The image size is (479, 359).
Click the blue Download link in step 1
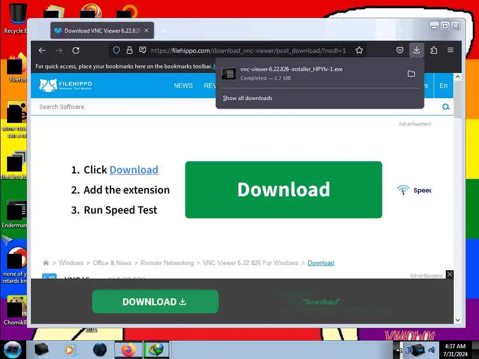[x=134, y=170]
